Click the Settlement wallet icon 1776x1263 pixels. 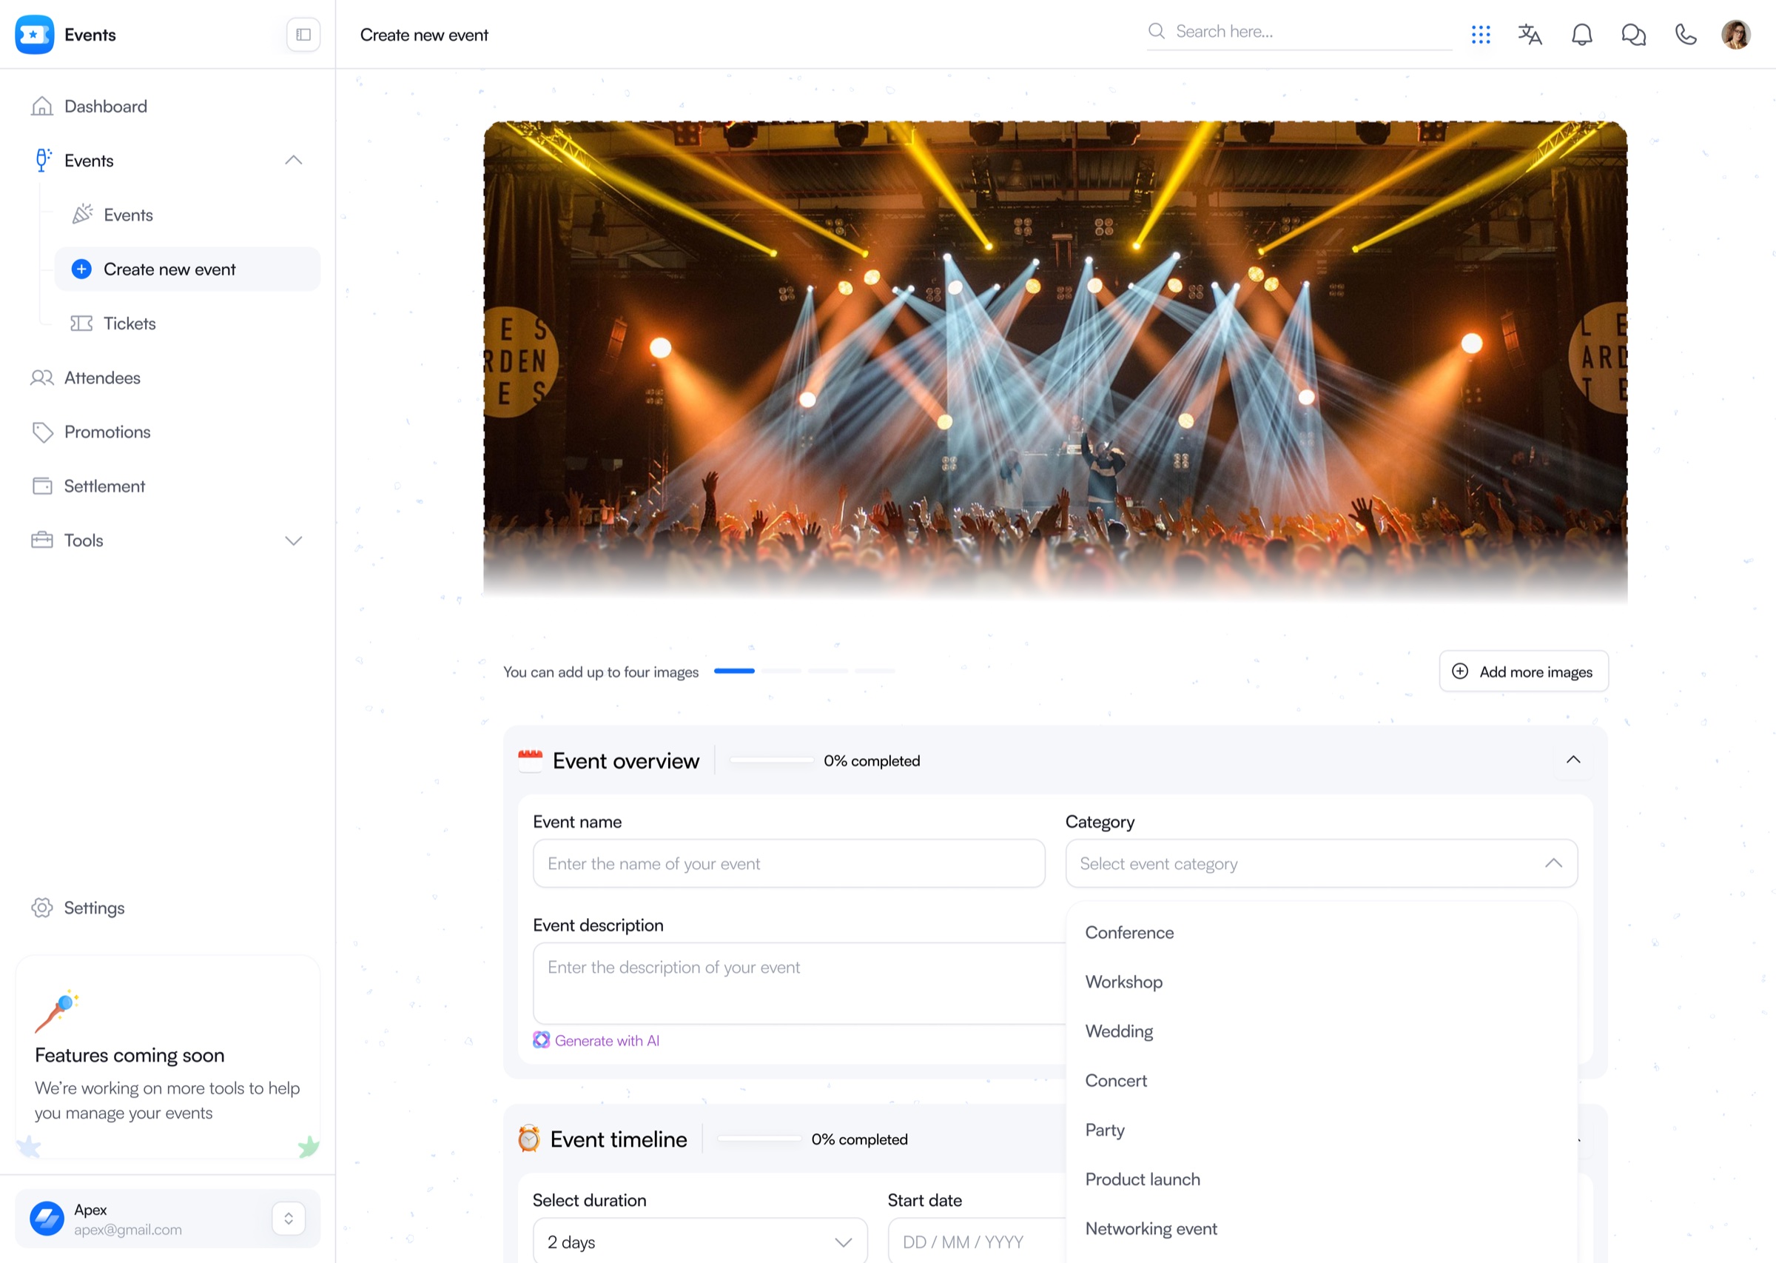tap(42, 486)
